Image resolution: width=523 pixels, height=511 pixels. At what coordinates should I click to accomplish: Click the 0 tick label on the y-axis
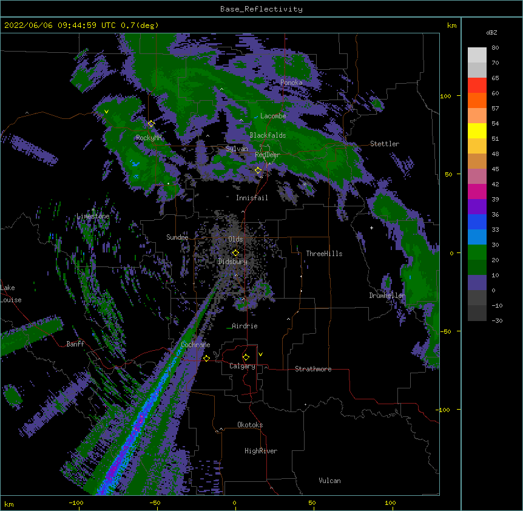click(451, 253)
